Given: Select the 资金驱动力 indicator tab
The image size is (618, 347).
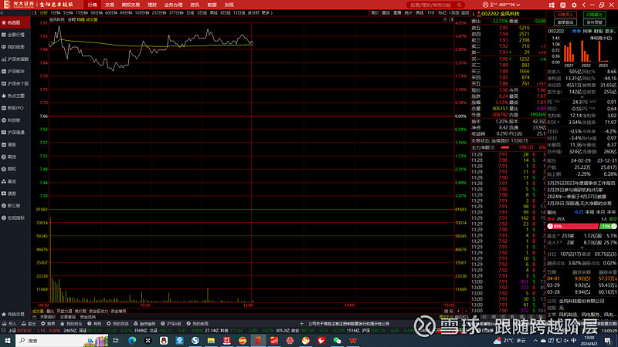Looking at the screenshot, I should point(99,312).
